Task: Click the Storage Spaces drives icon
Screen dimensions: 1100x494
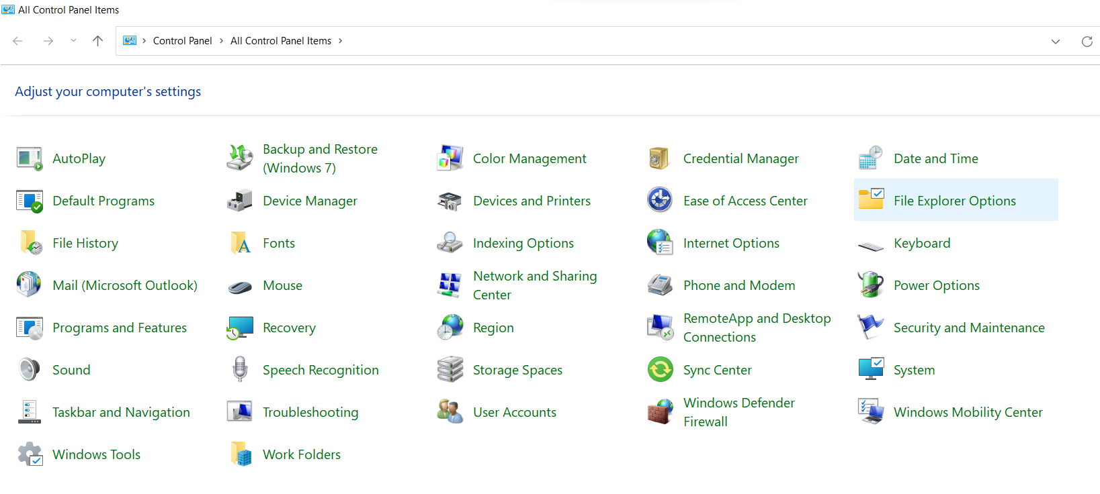Action: coord(450,370)
